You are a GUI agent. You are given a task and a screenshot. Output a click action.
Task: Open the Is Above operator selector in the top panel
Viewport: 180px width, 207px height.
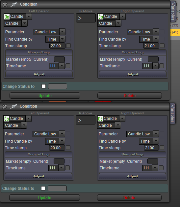tap(86, 18)
